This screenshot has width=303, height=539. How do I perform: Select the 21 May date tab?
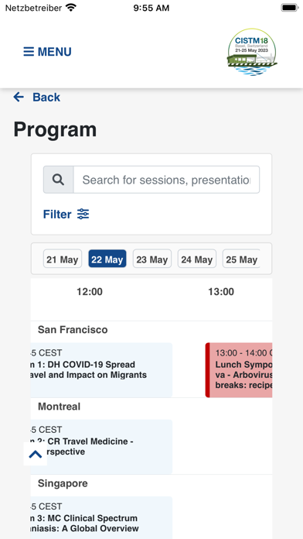point(63,259)
